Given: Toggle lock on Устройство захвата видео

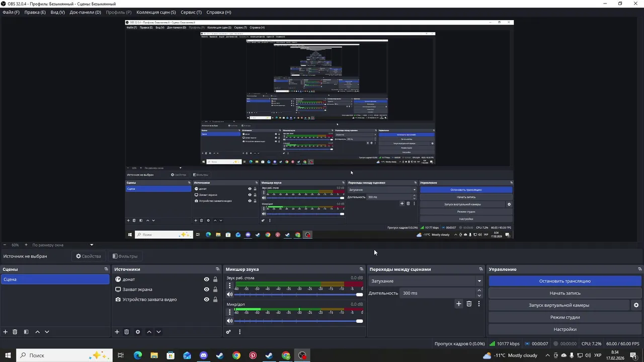Looking at the screenshot, I should (215, 300).
